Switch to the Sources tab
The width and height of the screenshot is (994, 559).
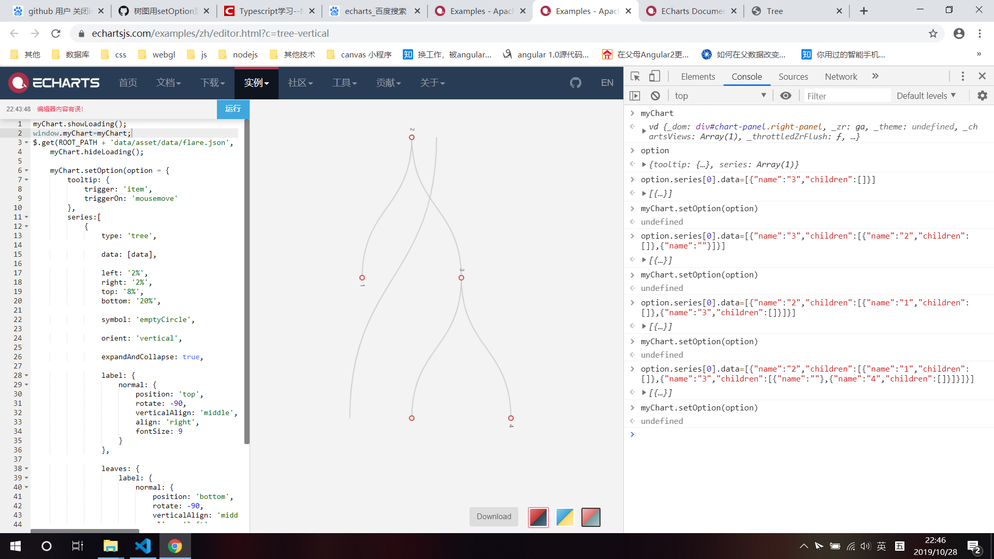click(793, 77)
